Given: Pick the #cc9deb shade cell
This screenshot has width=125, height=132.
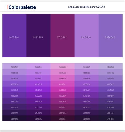Looking at the screenshot, I should (39, 66).
